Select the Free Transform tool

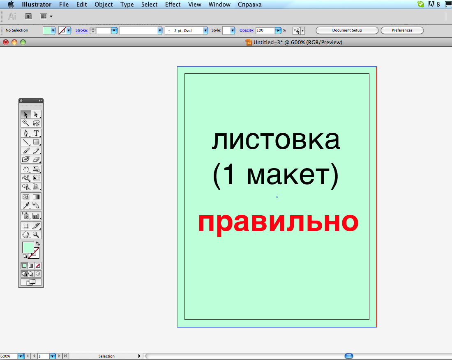[36, 178]
